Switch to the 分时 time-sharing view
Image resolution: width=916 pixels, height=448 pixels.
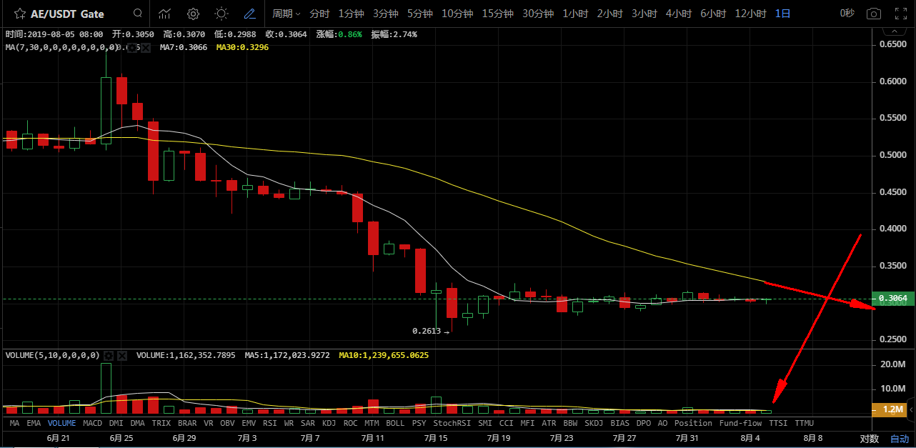(x=319, y=14)
